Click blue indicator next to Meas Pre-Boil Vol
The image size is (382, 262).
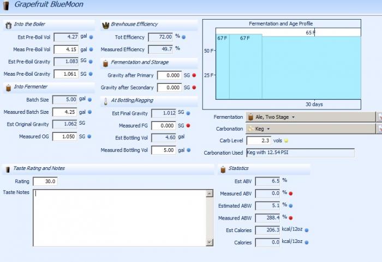click(x=91, y=50)
